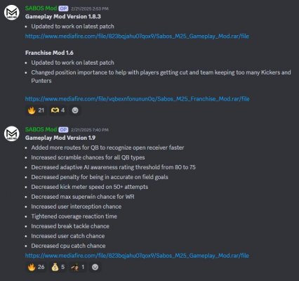Click the Franchise Mod 1.6 heading
Image resolution: width=299 pixels, height=281 pixels.
pos(49,53)
